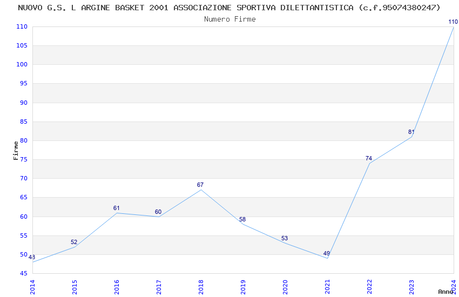Click the data label 52 for 2015
Image resolution: width=459 pixels, height=297 pixels.
pyautogui.click(x=74, y=242)
